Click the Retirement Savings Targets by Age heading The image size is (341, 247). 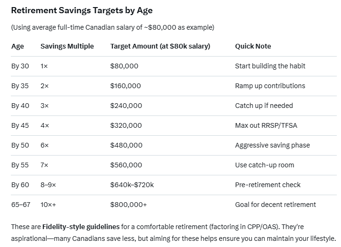(82, 10)
